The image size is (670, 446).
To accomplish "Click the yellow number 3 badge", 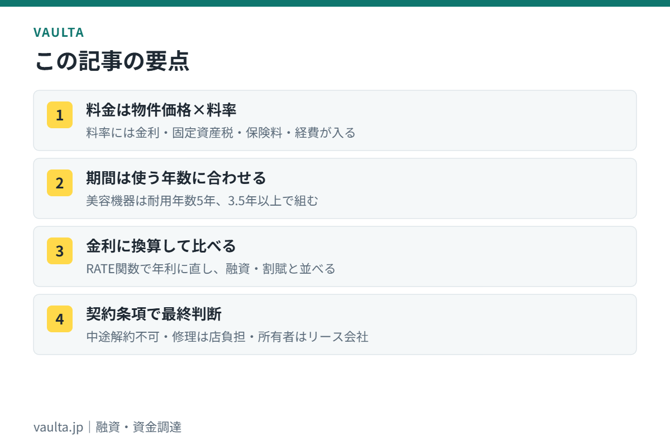I will tap(60, 251).
